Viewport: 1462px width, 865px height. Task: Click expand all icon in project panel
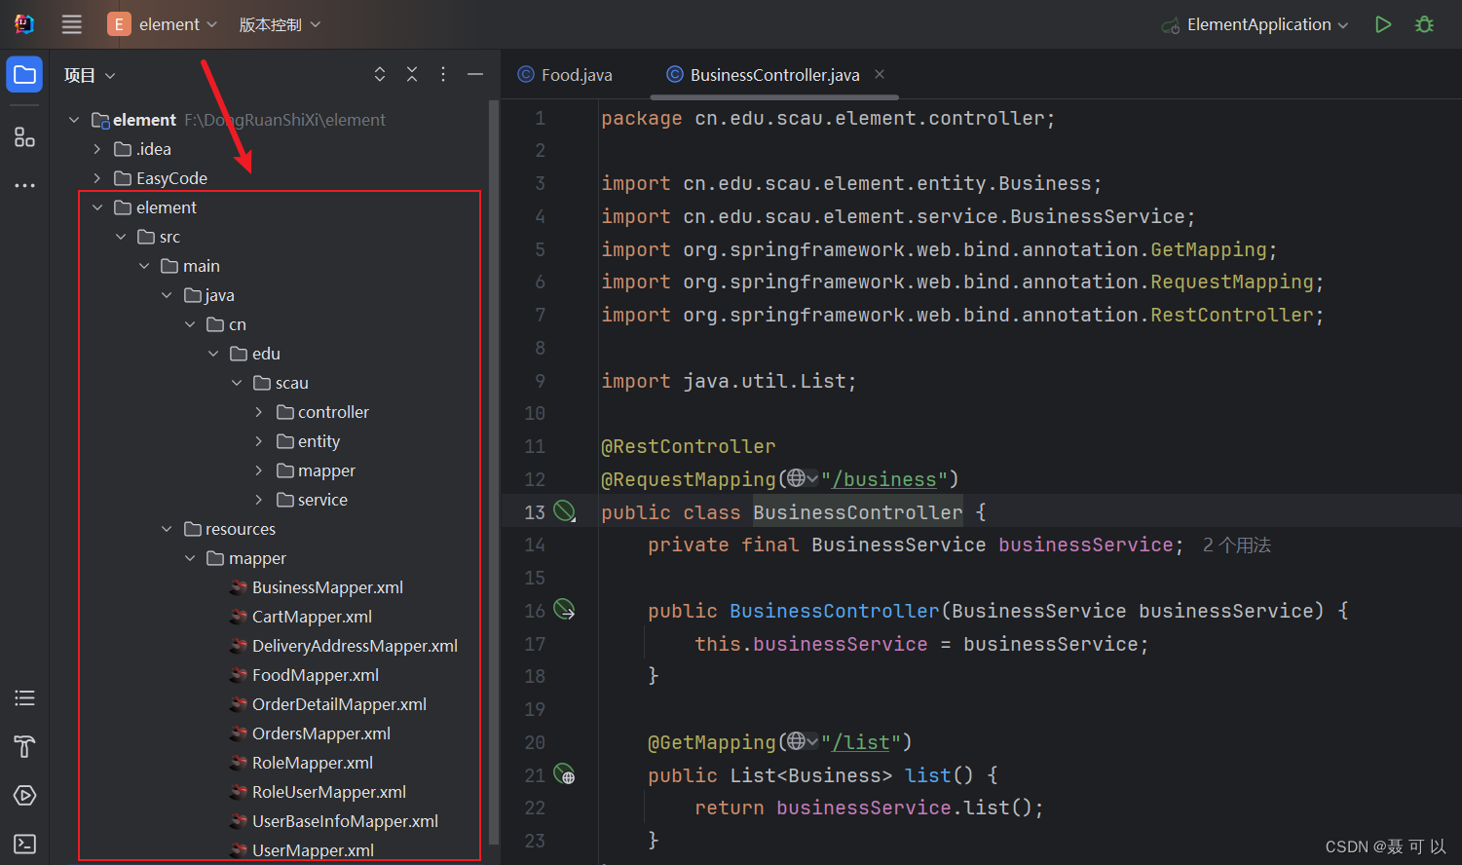click(x=380, y=74)
